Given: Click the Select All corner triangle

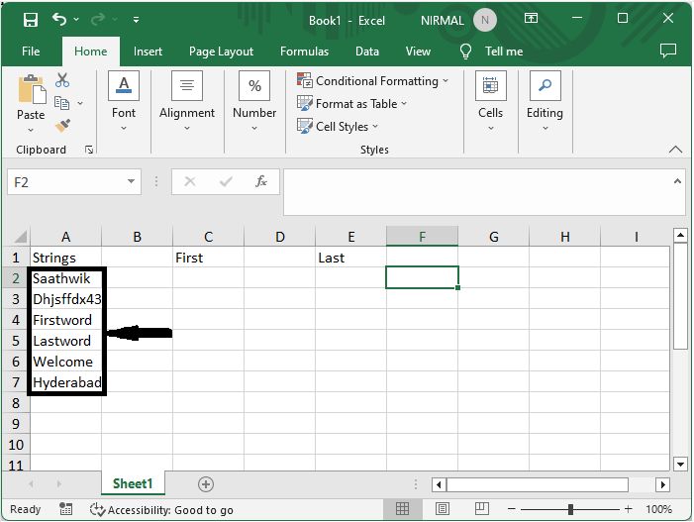Looking at the screenshot, I should click(20, 237).
